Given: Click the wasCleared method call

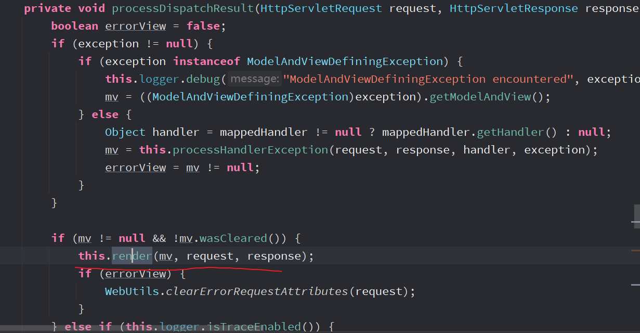Looking at the screenshot, I should [233, 238].
